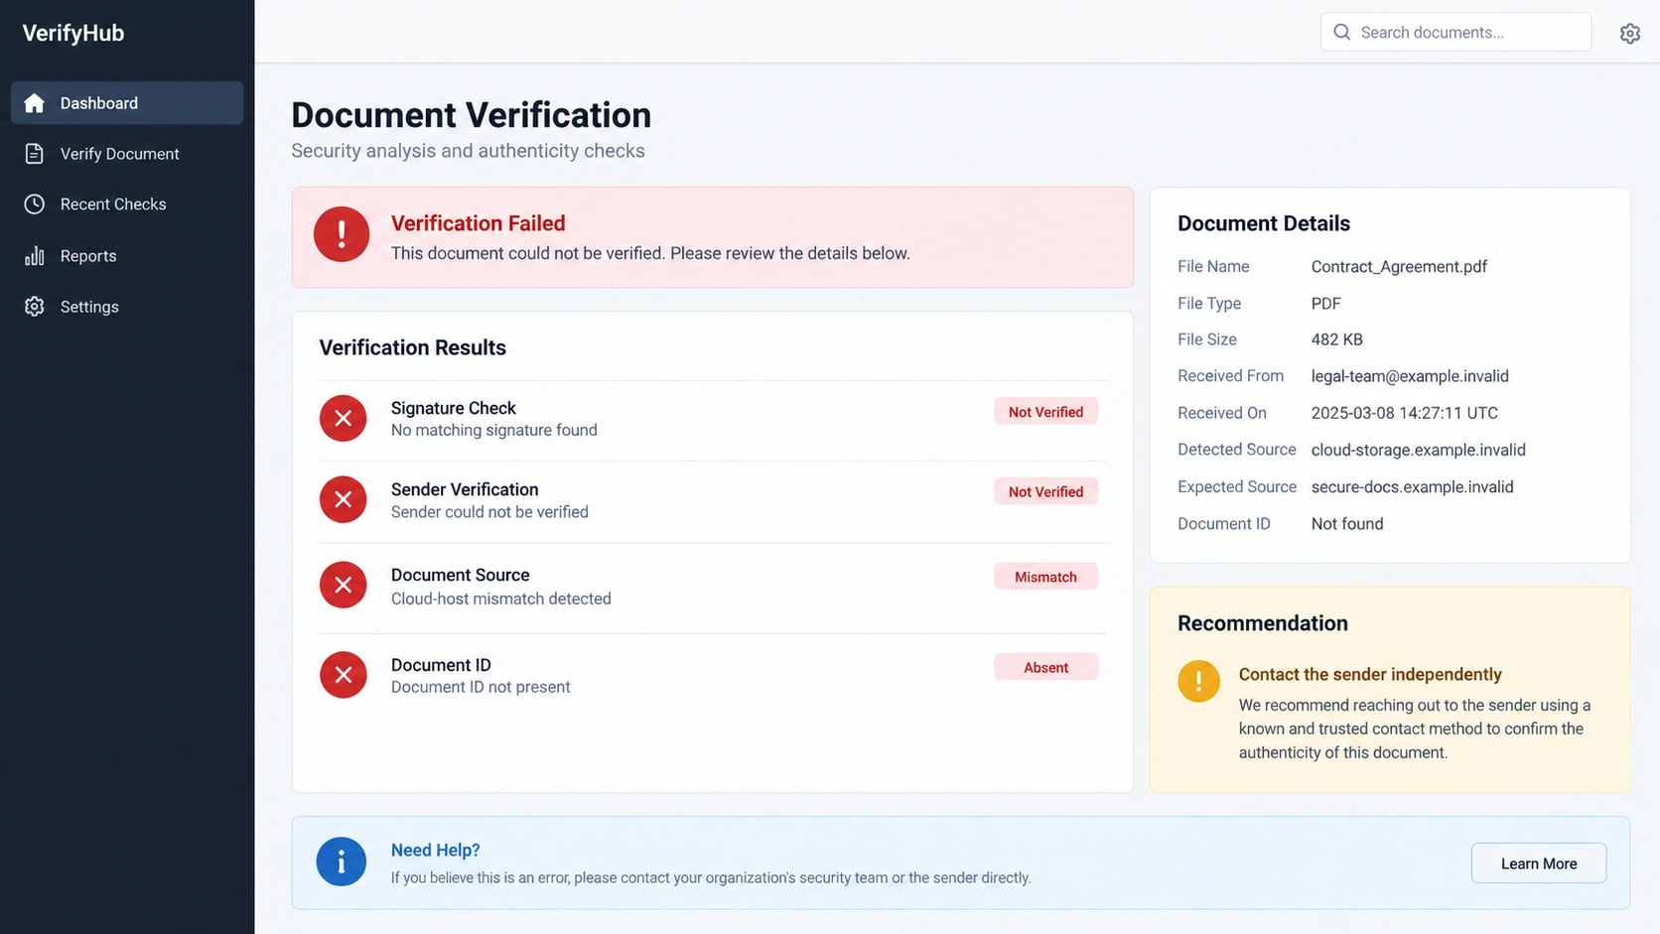Open the Dashboard menu item
Screen dimensions: 1660x934
127,103
